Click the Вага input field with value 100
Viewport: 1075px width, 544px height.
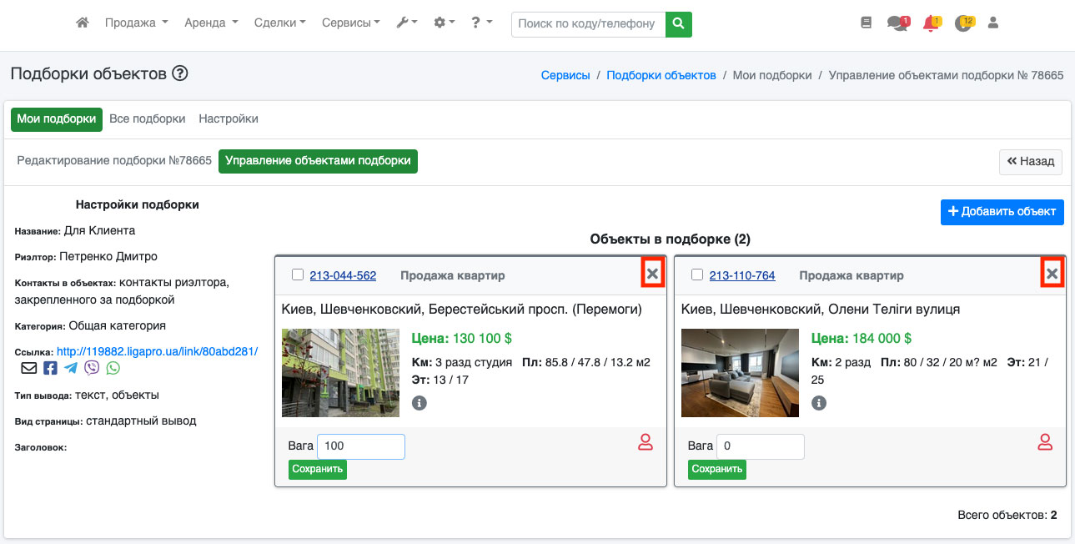(x=360, y=446)
